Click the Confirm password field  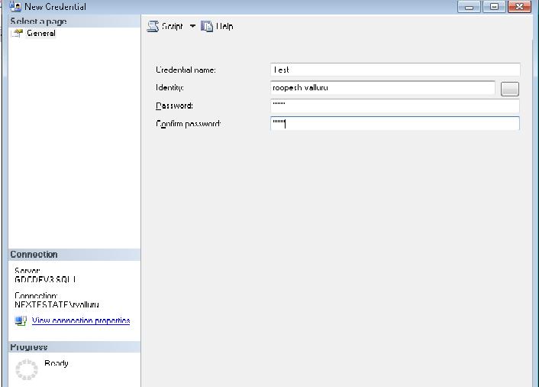(x=395, y=123)
